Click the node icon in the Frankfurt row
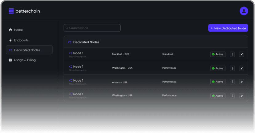Viewport: 255px width, 133px height. [x=71, y=53]
